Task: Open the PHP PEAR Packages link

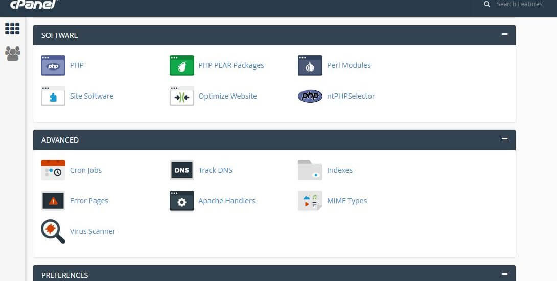Action: click(x=231, y=65)
